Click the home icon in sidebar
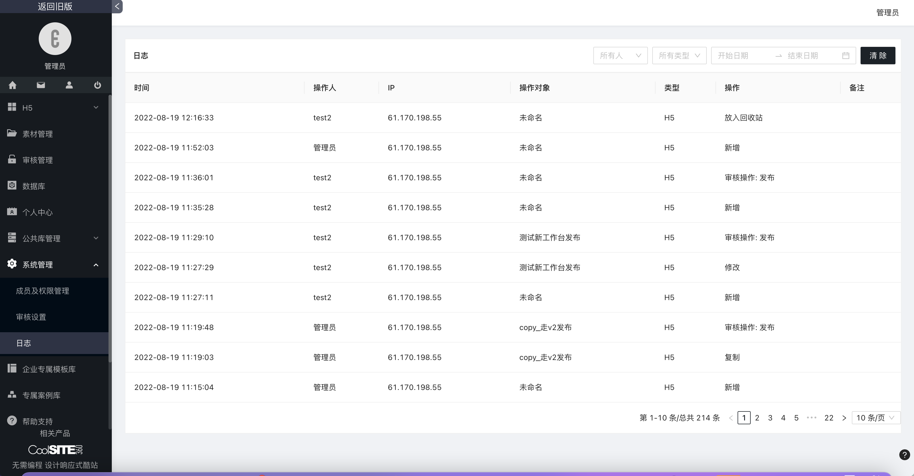 [13, 85]
